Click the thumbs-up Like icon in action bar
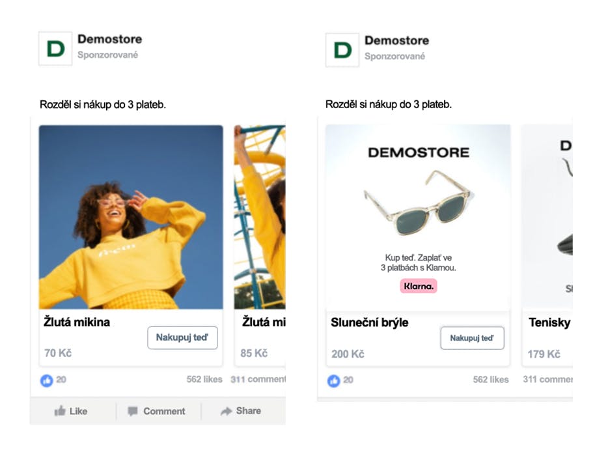This screenshot has height=456, width=608. [x=60, y=410]
